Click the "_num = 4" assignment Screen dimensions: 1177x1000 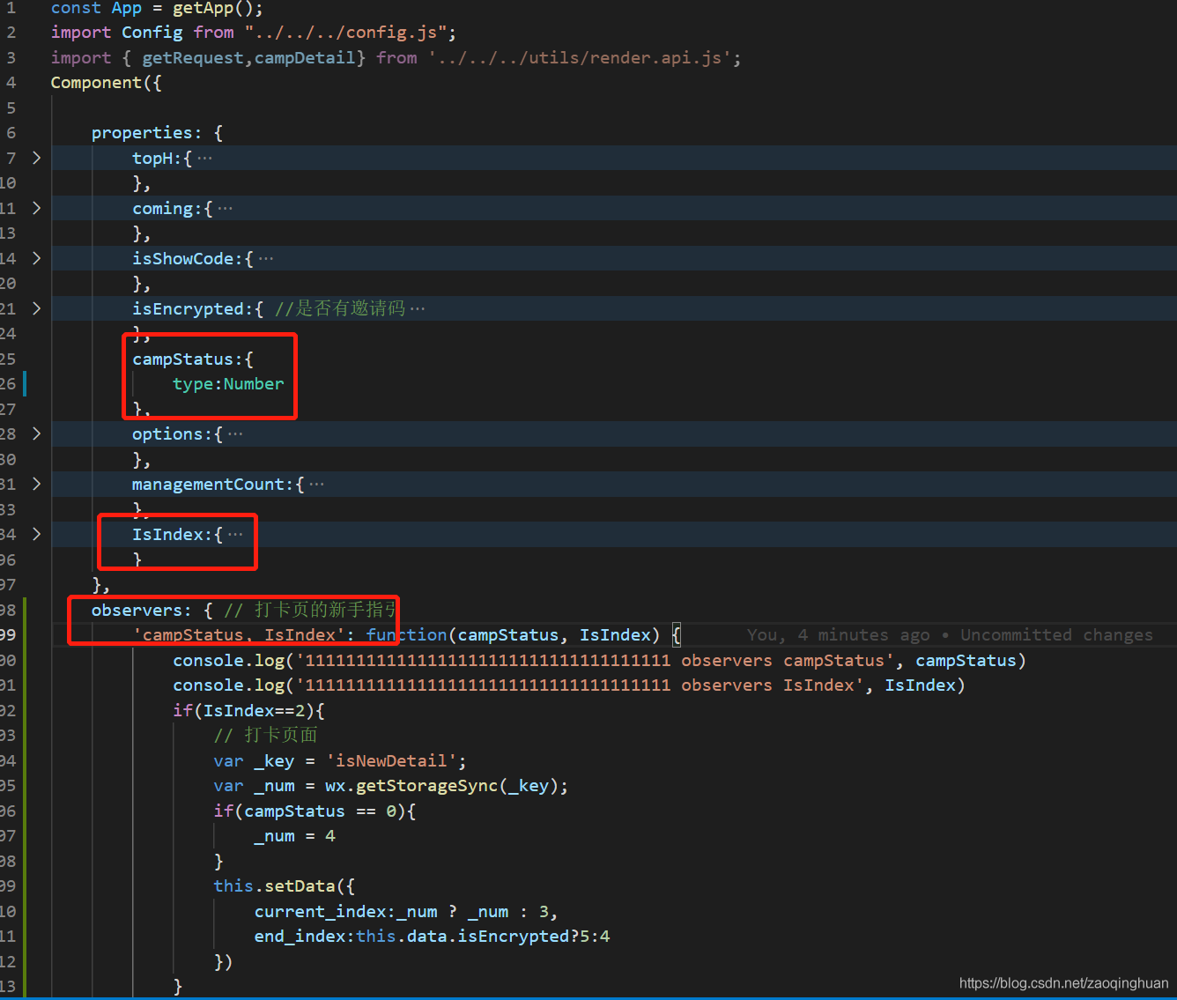295,836
